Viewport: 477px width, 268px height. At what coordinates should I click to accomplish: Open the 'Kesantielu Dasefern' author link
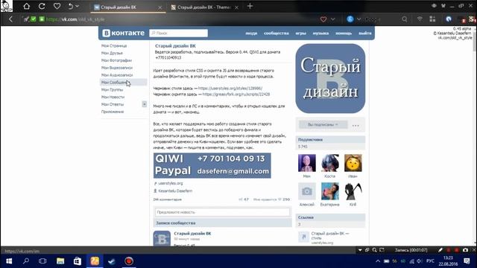click(x=175, y=191)
